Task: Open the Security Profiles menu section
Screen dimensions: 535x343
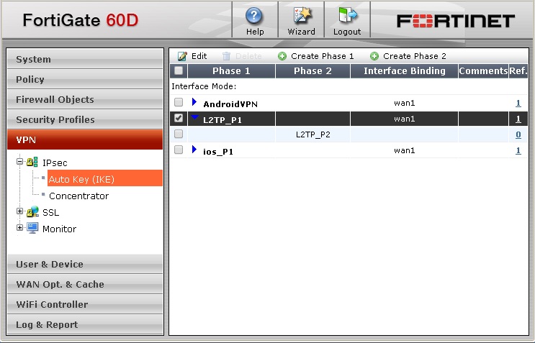Action: [x=85, y=119]
